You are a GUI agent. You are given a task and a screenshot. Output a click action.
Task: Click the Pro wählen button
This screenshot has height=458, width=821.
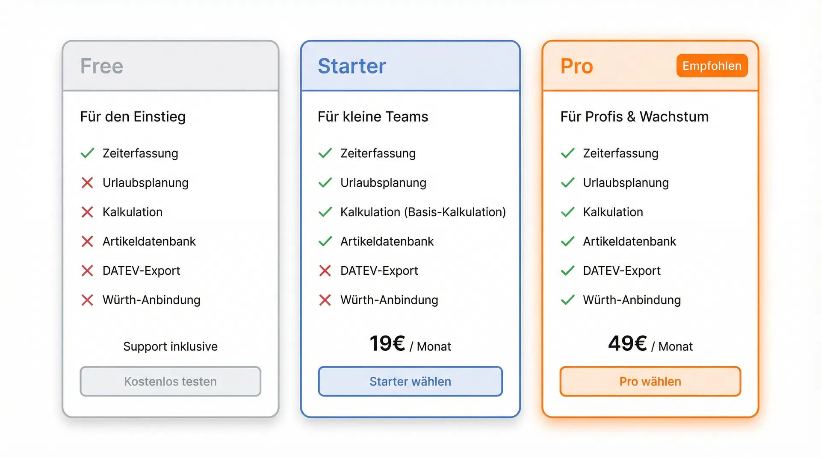[650, 382]
